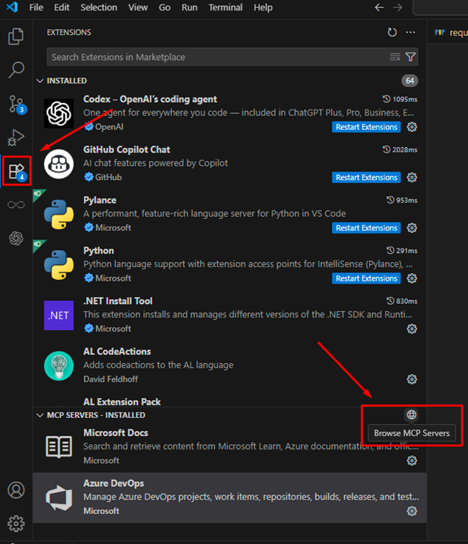468x544 pixels.
Task: Go back with the left arrow
Action: (x=379, y=8)
